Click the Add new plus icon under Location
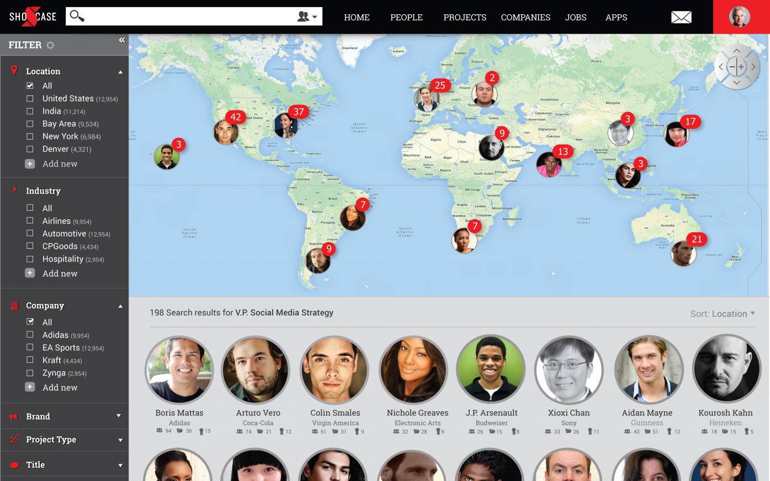Viewport: 770px width, 481px height. tap(30, 164)
